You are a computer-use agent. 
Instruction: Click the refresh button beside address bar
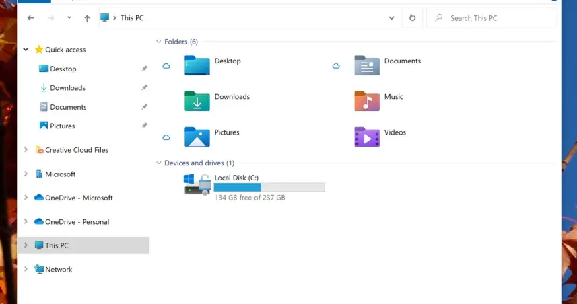pos(412,18)
